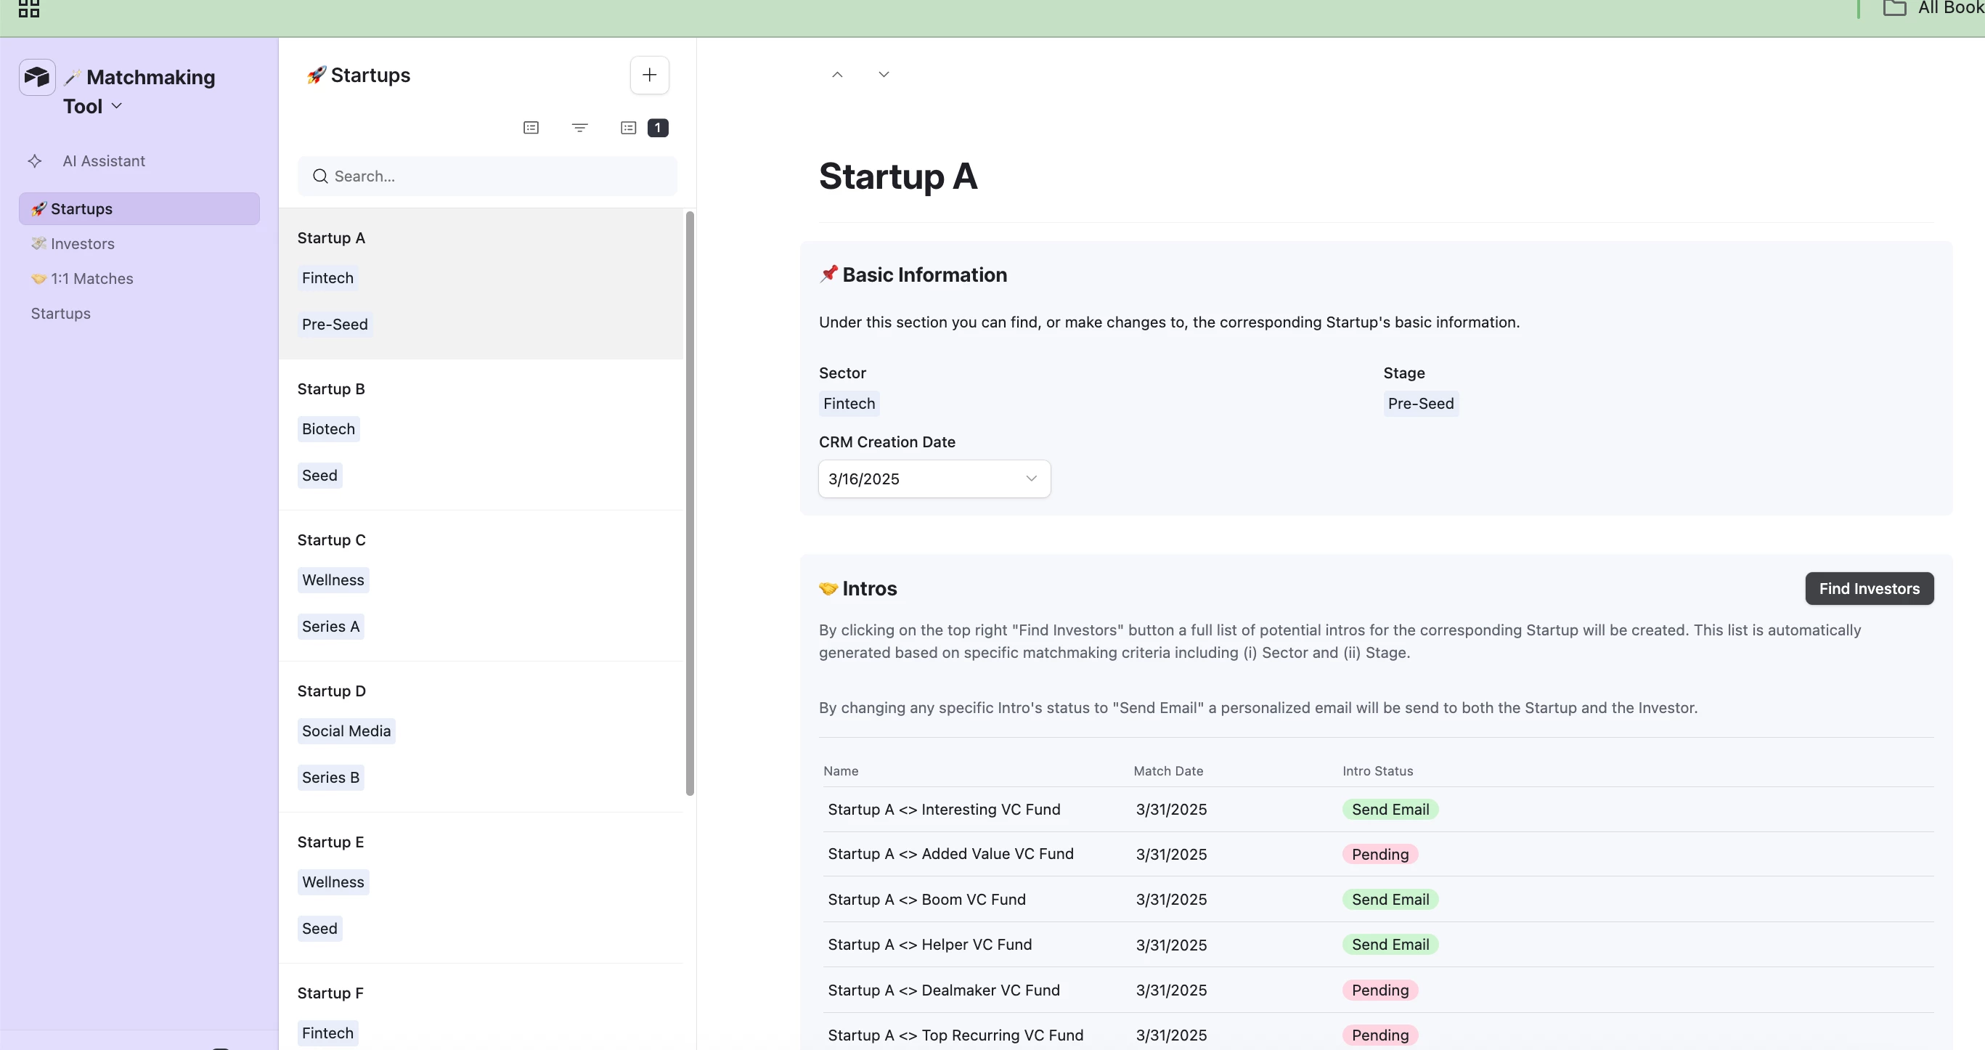The height and width of the screenshot is (1050, 1985).
Task: Click the Fintech Sector value in Basic Information
Action: click(849, 404)
